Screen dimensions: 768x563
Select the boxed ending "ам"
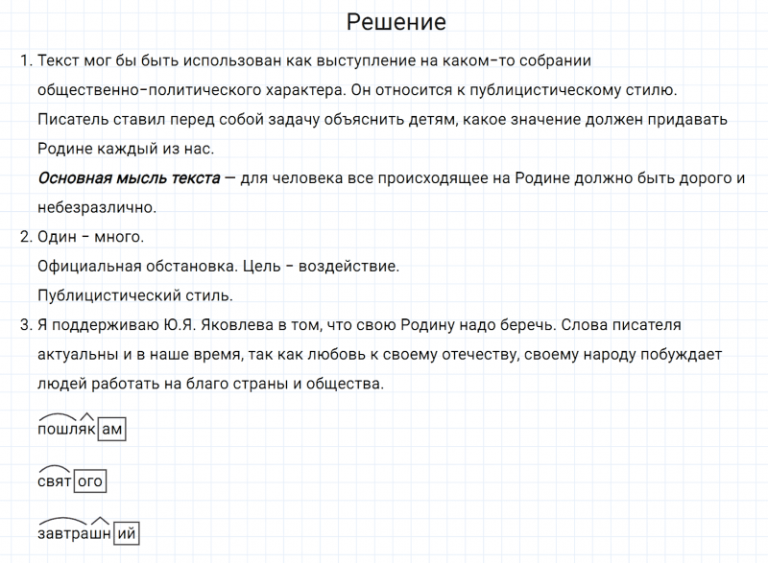coord(112,431)
